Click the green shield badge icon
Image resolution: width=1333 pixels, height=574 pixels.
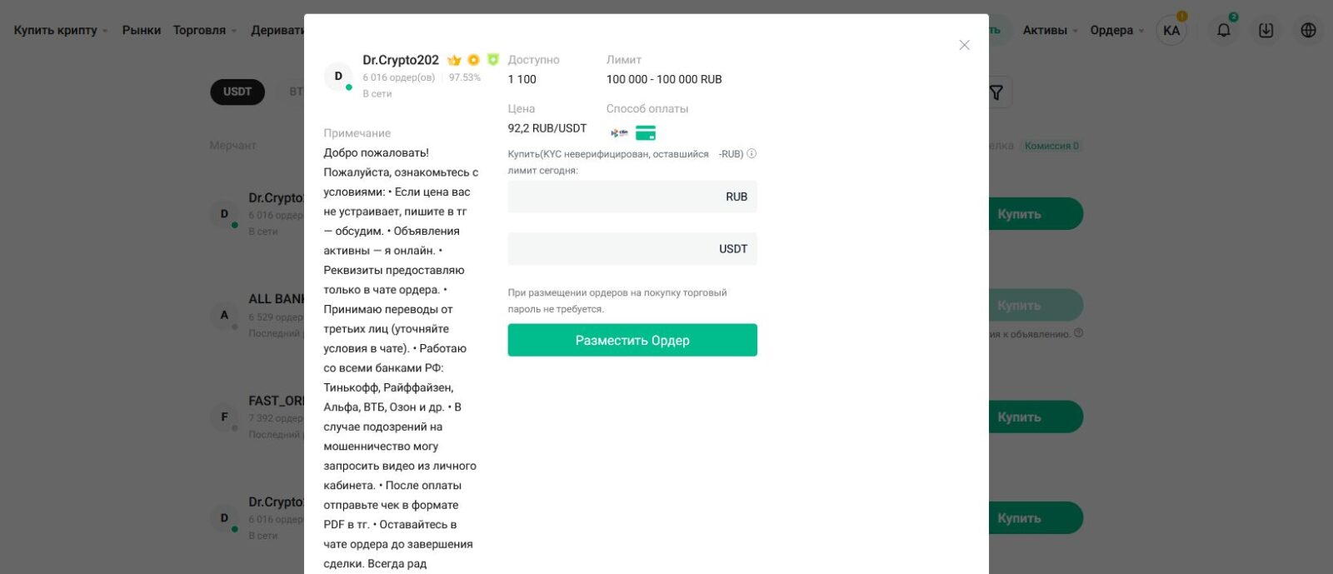[x=492, y=60]
